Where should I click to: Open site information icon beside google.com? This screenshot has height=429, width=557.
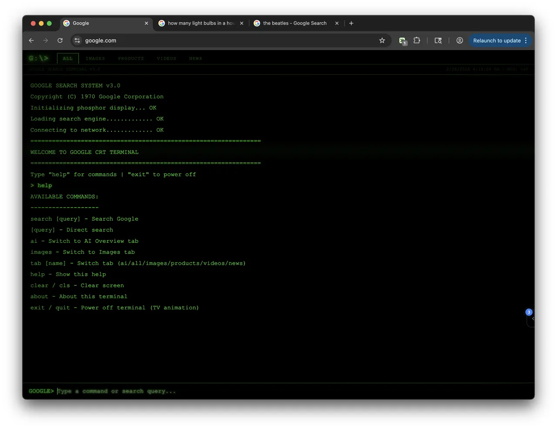pyautogui.click(x=77, y=40)
